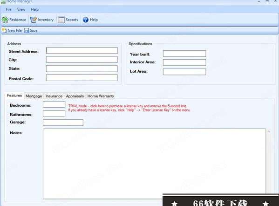Click the "Garage:" label

coord(18,122)
